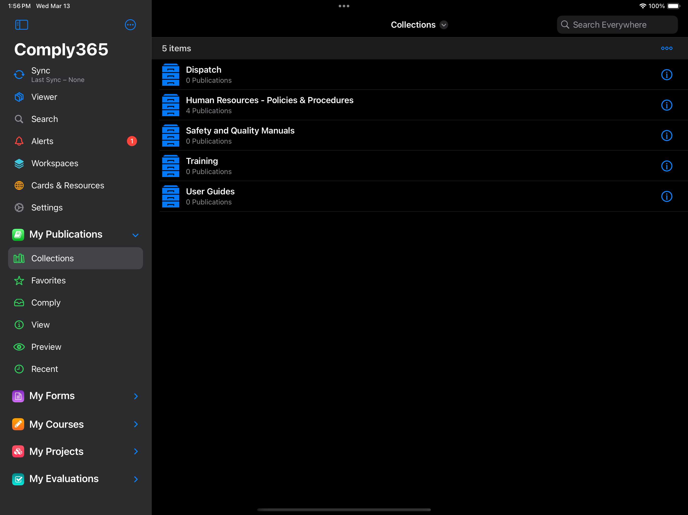This screenshot has width=688, height=515.
Task: Click the orange My Courses icon
Action: 18,424
